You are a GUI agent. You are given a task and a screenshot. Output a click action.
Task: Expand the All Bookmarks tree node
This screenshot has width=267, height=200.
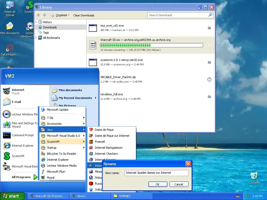point(36,37)
